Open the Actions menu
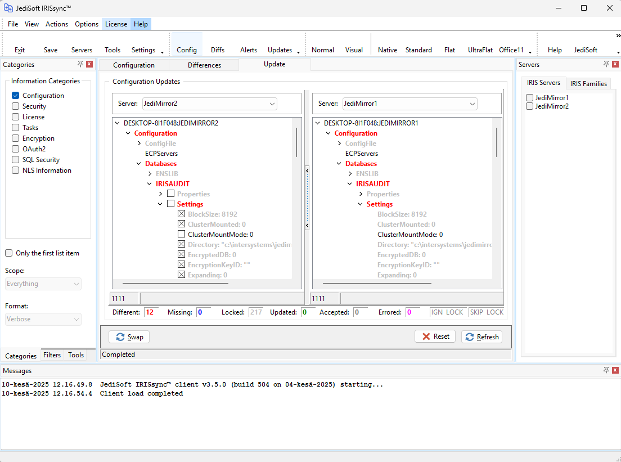This screenshot has width=621, height=462. [x=57, y=24]
